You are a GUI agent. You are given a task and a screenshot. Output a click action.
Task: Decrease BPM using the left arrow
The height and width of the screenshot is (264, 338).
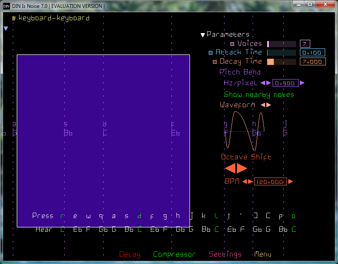pyautogui.click(x=245, y=182)
